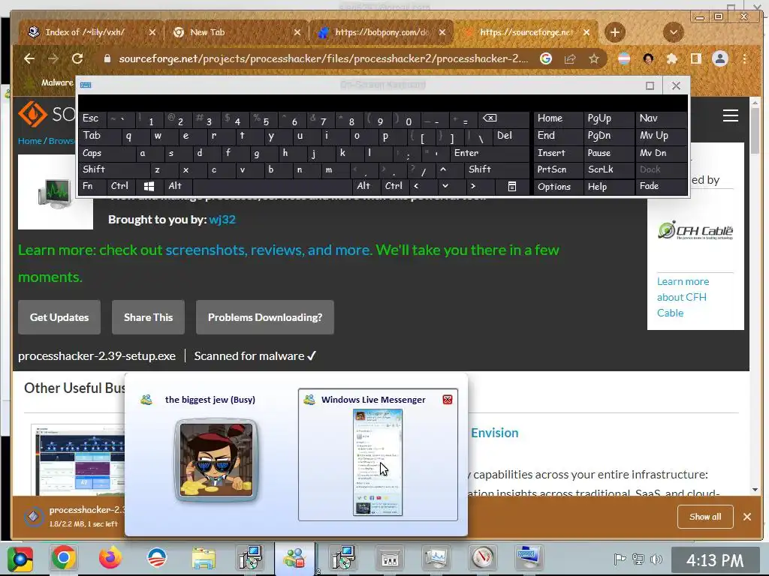This screenshot has width=769, height=576.
Task: Open the side panel icon in Chrome toolbar
Action: tap(696, 58)
